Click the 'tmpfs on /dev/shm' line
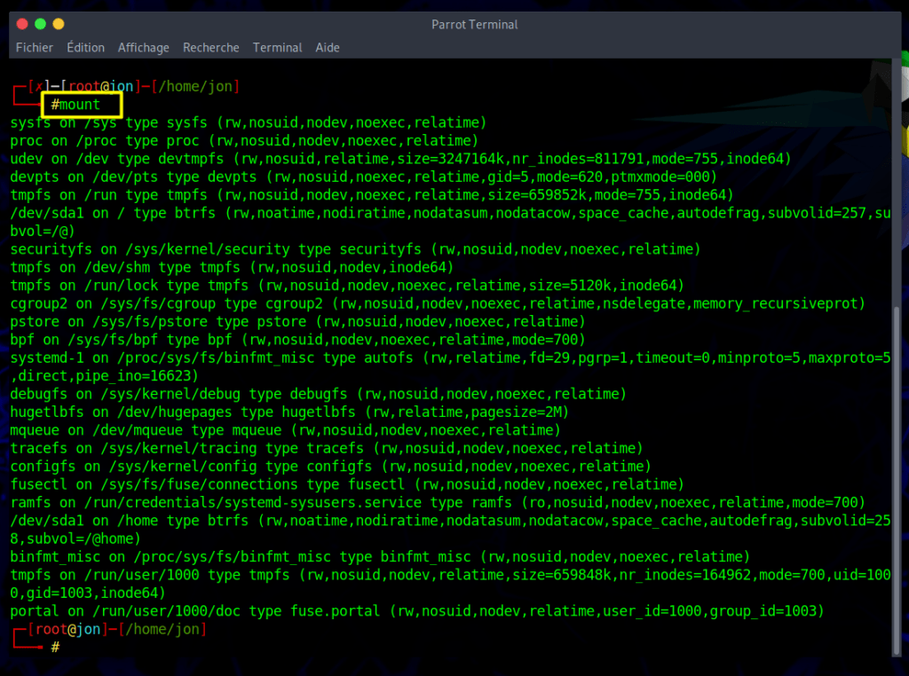 (x=232, y=267)
